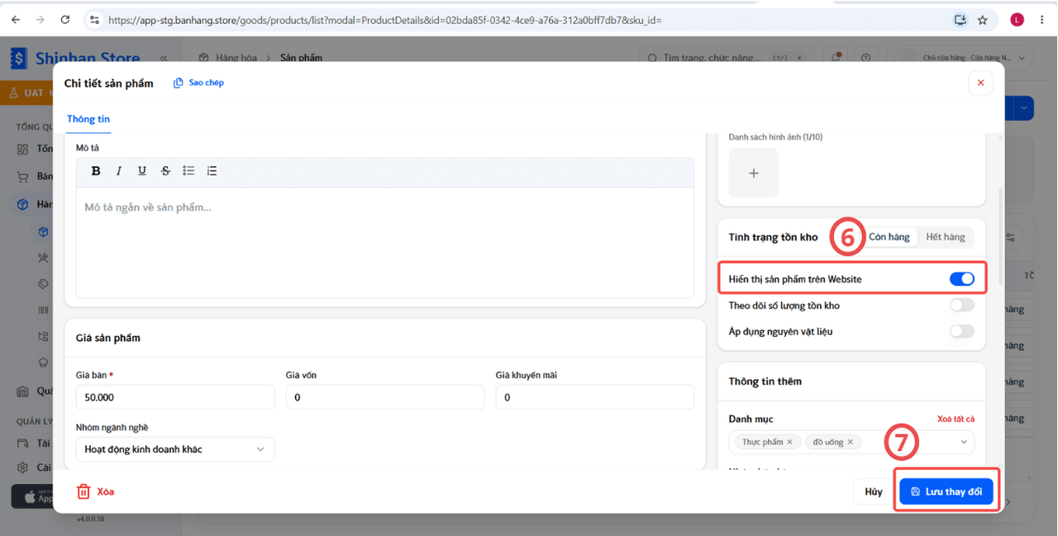The width and height of the screenshot is (1058, 536).
Task: Focus the Giá vốn cost field
Action: 385,397
